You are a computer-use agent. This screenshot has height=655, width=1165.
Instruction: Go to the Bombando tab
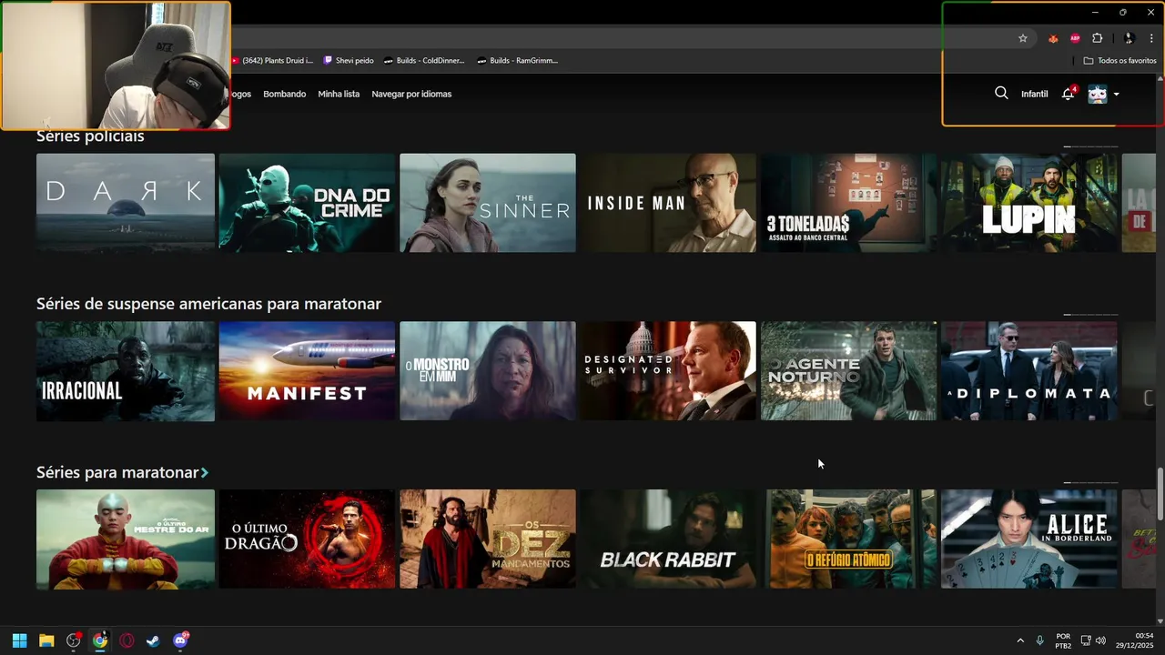[285, 94]
